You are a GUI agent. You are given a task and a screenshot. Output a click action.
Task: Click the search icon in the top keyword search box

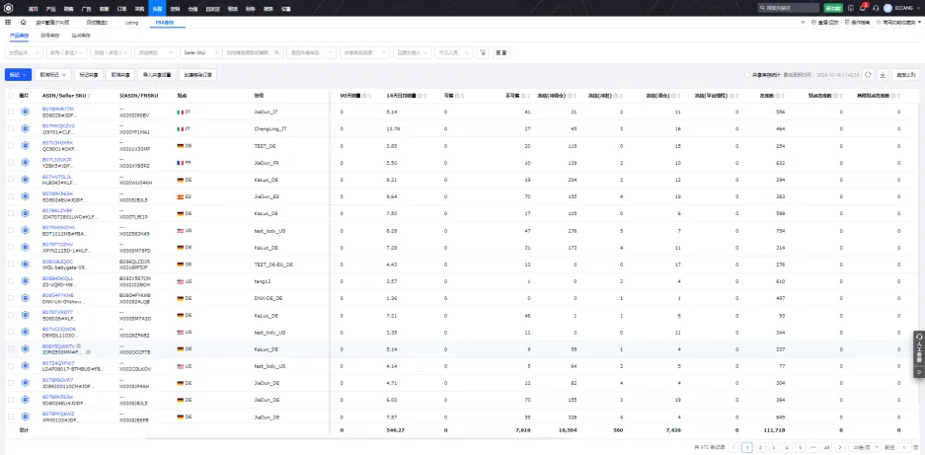[x=763, y=8]
